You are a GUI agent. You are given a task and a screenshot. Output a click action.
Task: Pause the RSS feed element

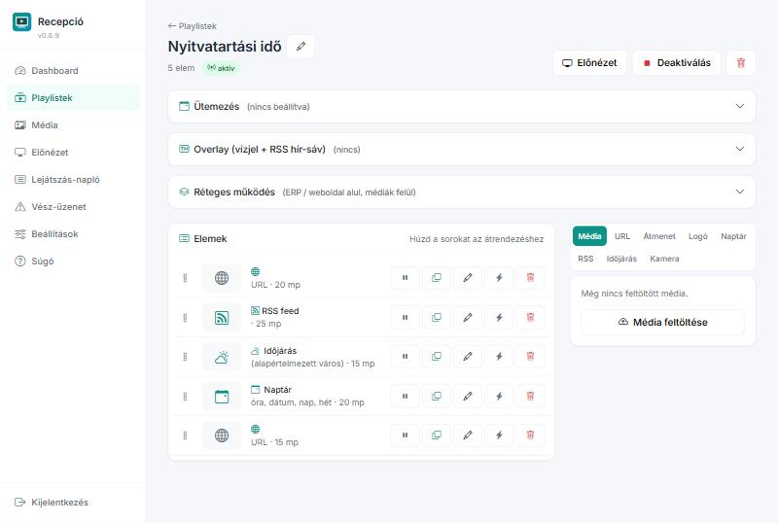tap(405, 318)
